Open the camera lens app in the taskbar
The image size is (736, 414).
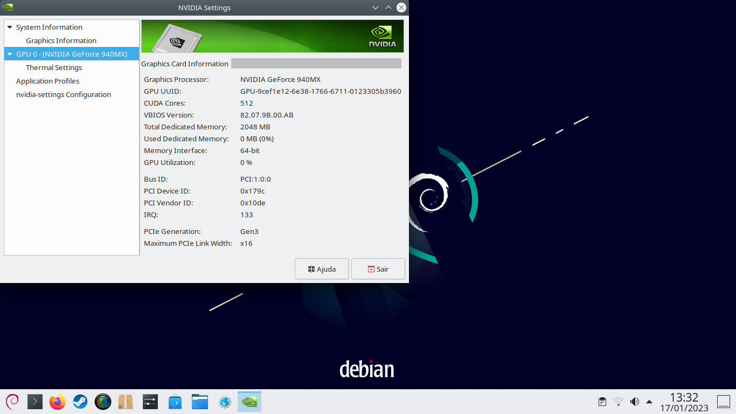coord(103,402)
